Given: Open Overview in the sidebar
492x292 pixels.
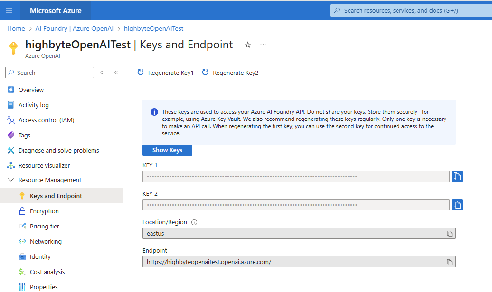Looking at the screenshot, I should [31, 90].
